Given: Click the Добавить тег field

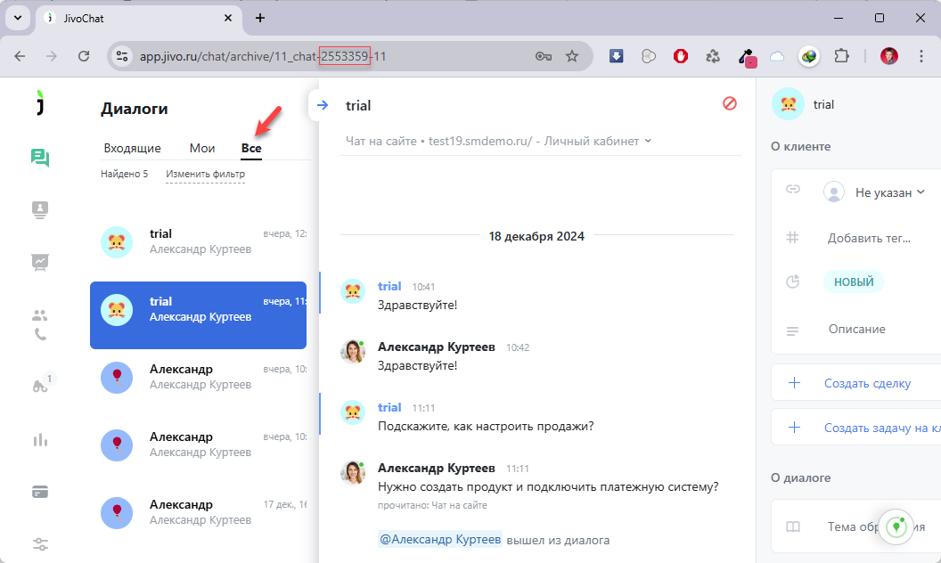Looking at the screenshot, I should pos(869,238).
